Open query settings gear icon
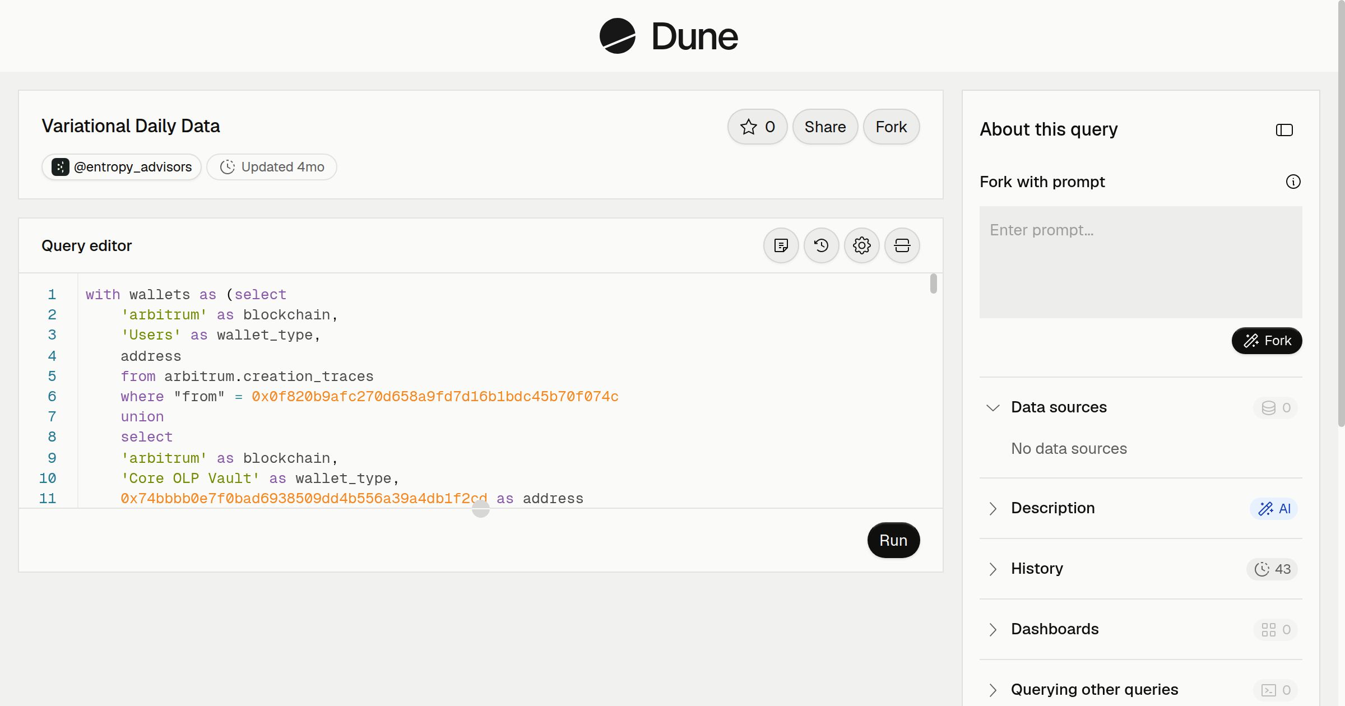Screen dimensions: 1345x706 (x=862, y=245)
